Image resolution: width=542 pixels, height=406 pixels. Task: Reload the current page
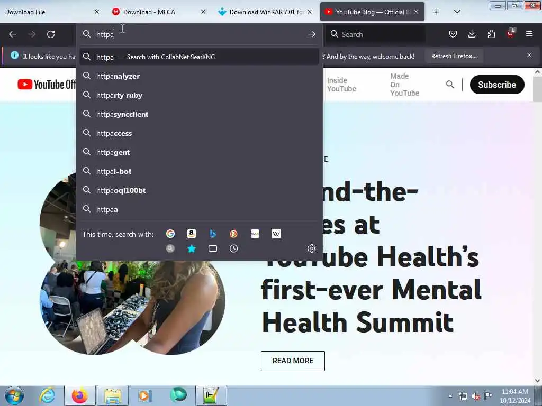pyautogui.click(x=51, y=34)
